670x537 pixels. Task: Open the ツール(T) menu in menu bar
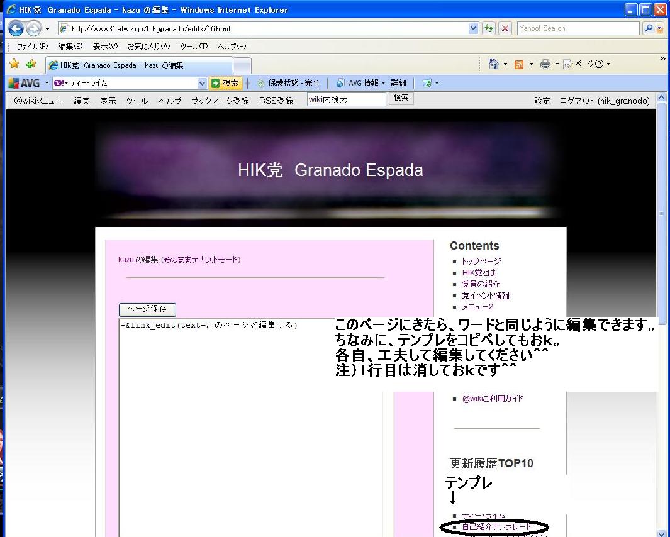[193, 47]
